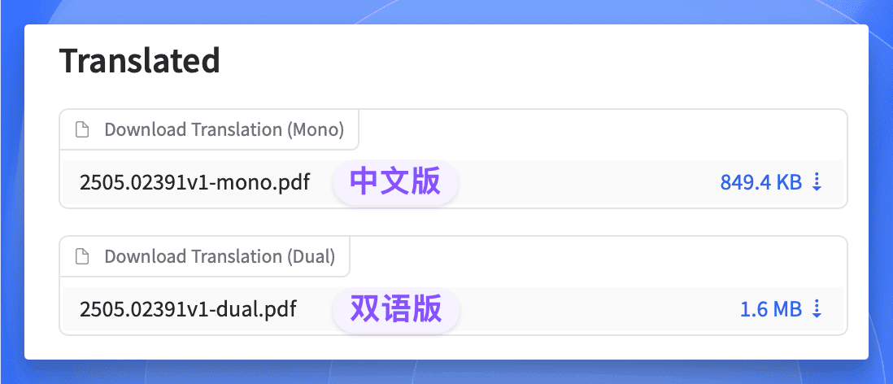Click white card area right of Translated heading
The width and height of the screenshot is (893, 384).
529,61
